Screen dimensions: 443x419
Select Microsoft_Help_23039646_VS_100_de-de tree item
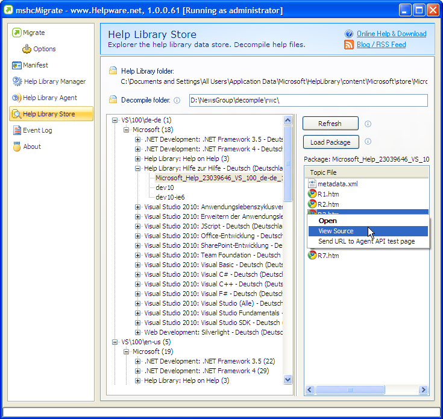pos(219,178)
